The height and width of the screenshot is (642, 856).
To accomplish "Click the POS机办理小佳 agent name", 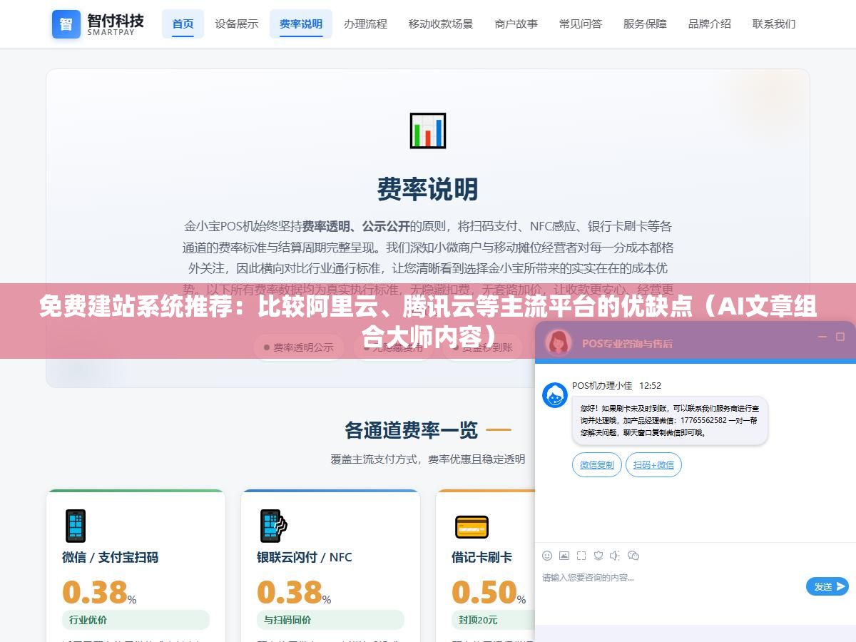I will pos(602,385).
